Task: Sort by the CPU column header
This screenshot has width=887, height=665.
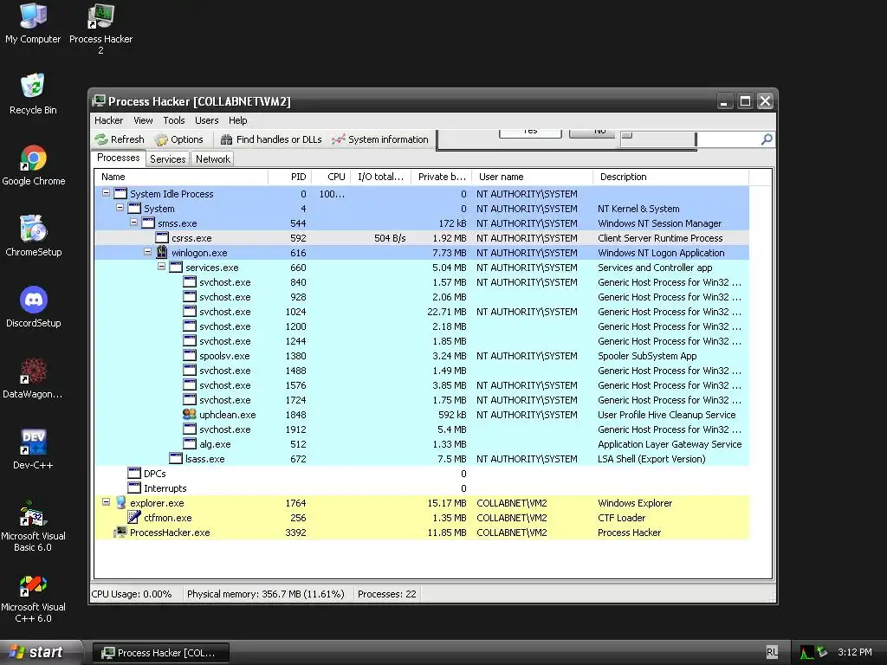Action: (332, 177)
